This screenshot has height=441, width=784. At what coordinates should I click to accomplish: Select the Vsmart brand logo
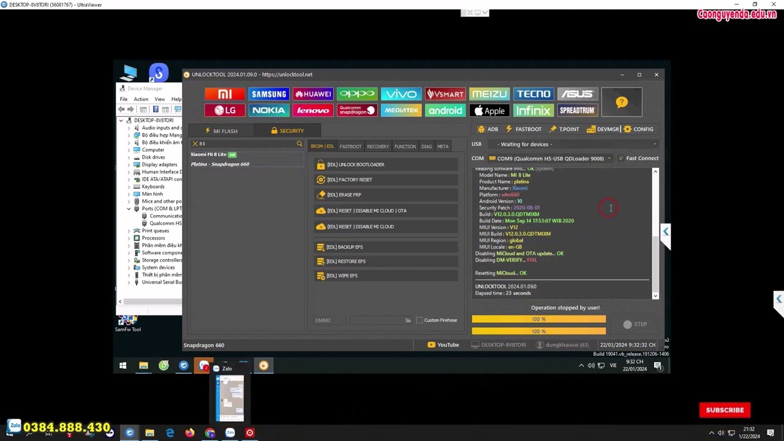(445, 94)
